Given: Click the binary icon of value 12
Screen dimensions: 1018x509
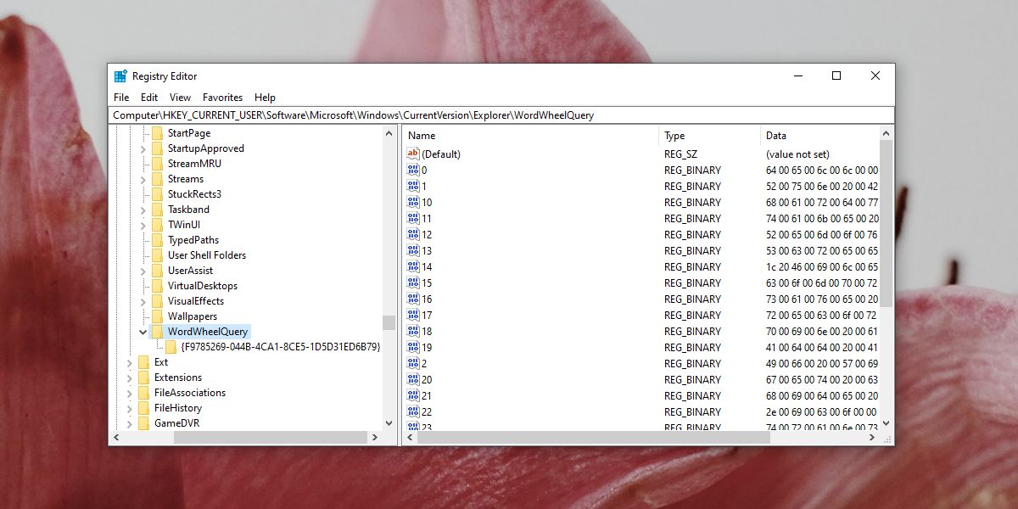Looking at the screenshot, I should [413, 234].
